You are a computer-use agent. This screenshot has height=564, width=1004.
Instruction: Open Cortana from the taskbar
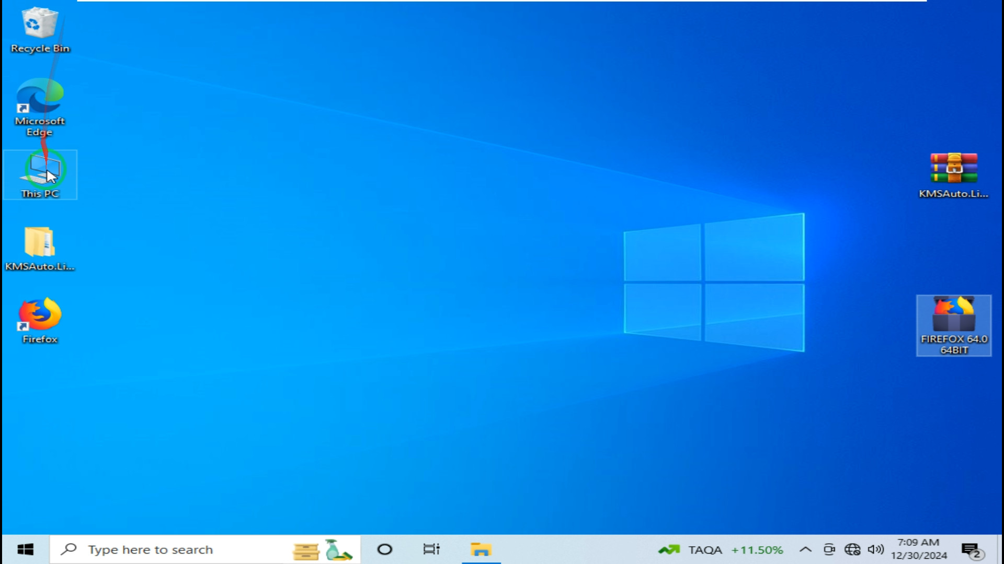pos(384,549)
